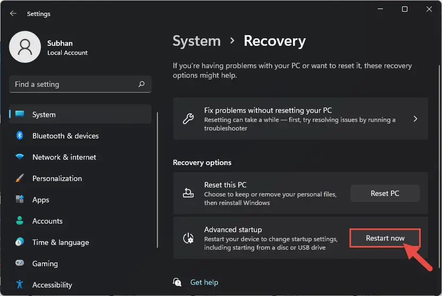442x296 pixels.
Task: Go to Network & internet settings
Action: [80, 157]
